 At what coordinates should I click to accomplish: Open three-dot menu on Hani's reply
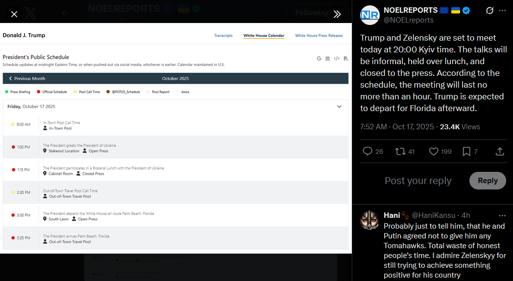(502, 216)
